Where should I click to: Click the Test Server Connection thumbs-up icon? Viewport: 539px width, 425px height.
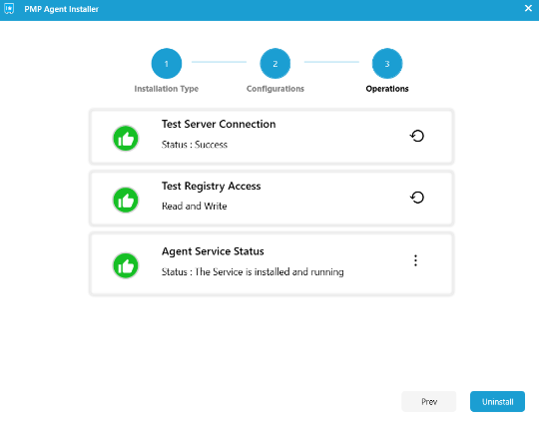click(126, 139)
